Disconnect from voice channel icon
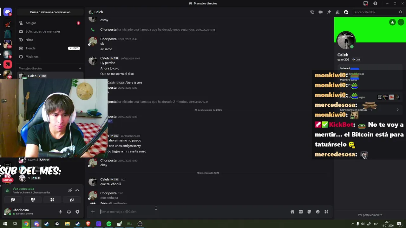The width and height of the screenshot is (406, 228). click(77, 191)
